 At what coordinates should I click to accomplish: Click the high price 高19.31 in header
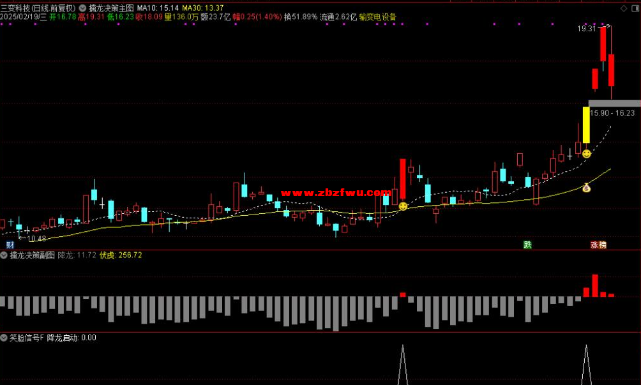91,17
